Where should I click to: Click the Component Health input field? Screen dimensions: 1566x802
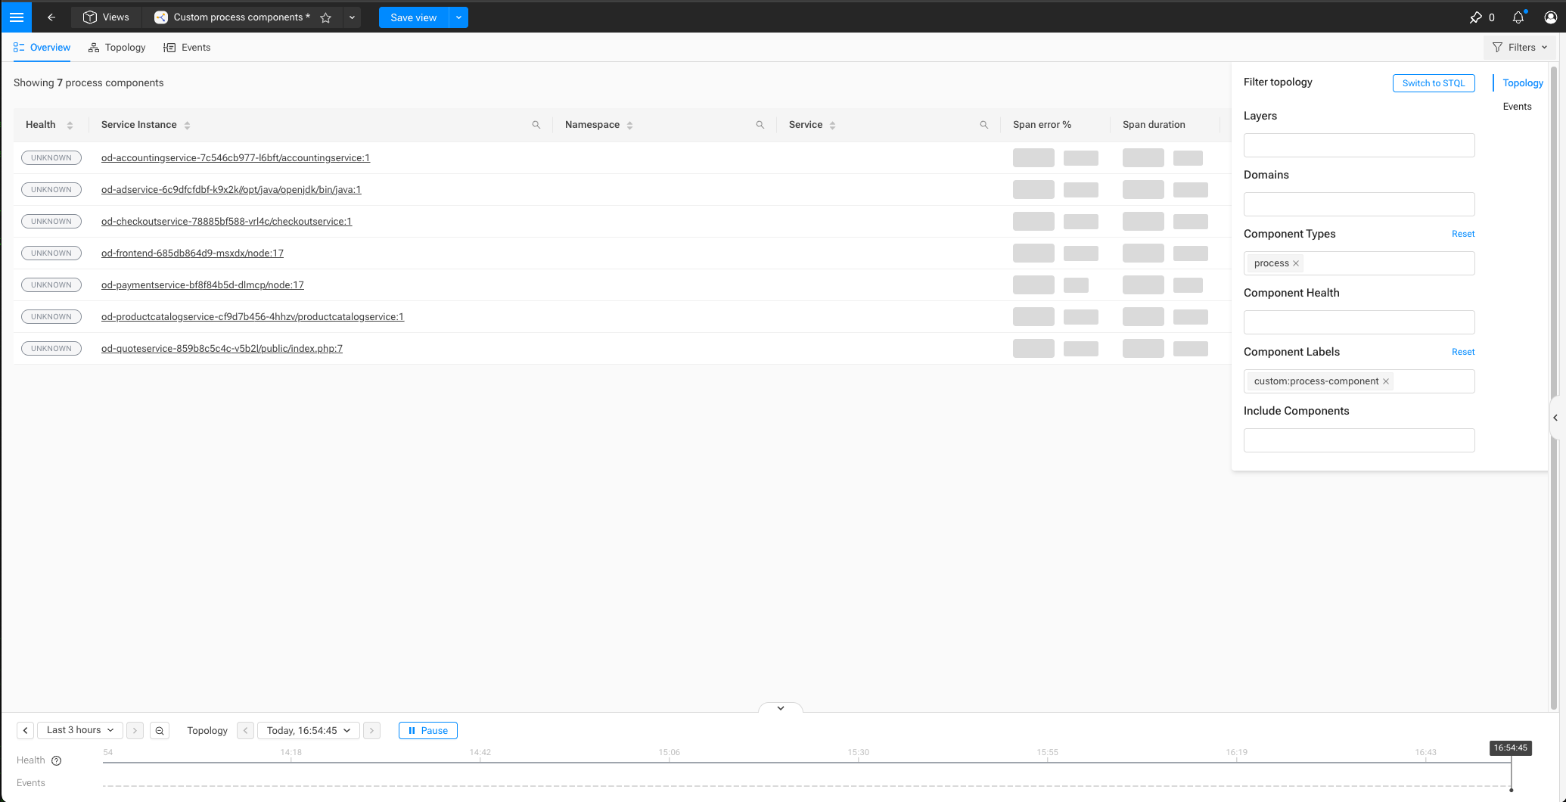(1358, 322)
